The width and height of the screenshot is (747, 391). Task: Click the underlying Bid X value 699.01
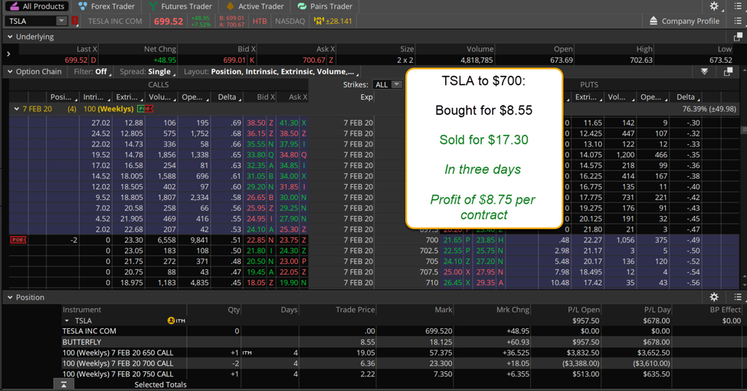coord(234,60)
